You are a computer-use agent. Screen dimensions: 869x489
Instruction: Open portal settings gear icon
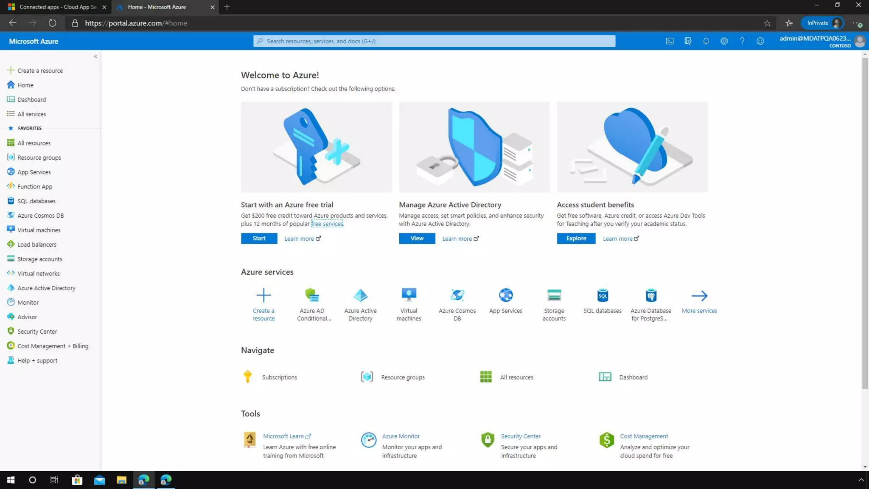point(724,41)
